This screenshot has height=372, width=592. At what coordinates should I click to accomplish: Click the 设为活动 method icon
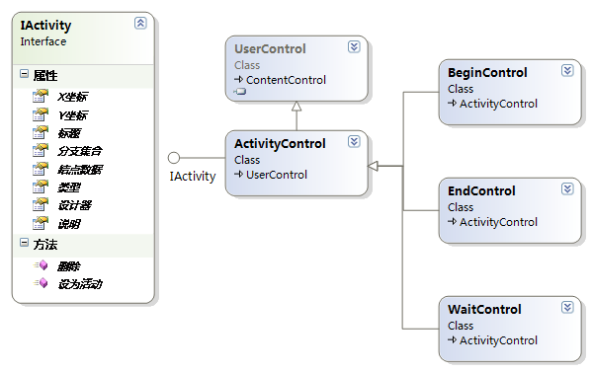coord(41,282)
